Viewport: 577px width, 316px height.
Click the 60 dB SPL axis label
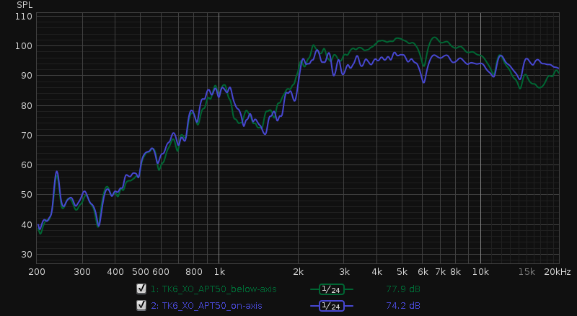click(x=26, y=165)
